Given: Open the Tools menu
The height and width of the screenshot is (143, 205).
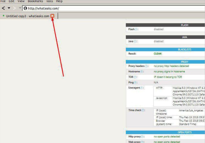Looking at the screenshot, I should 49,1.
